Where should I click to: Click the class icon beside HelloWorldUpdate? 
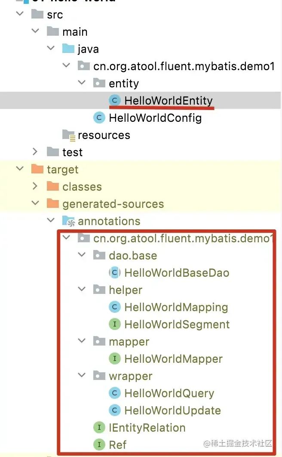click(114, 410)
